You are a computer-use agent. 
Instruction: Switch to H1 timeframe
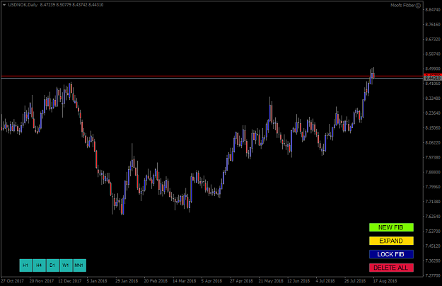25,265
